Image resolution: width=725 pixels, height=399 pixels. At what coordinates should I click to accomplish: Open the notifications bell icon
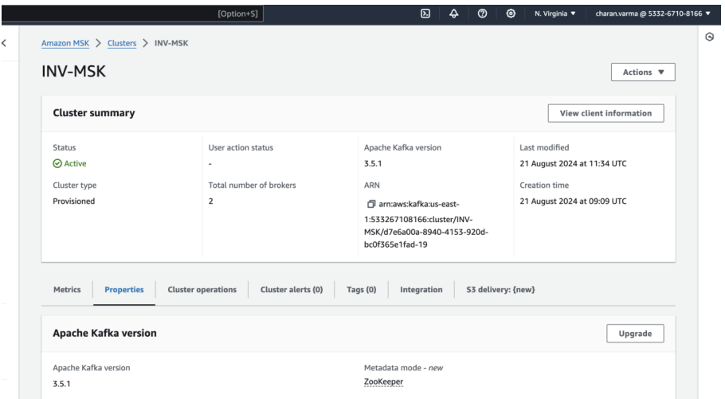(453, 14)
